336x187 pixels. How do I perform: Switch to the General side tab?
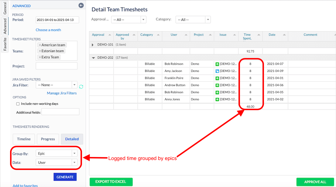coord(5,8)
